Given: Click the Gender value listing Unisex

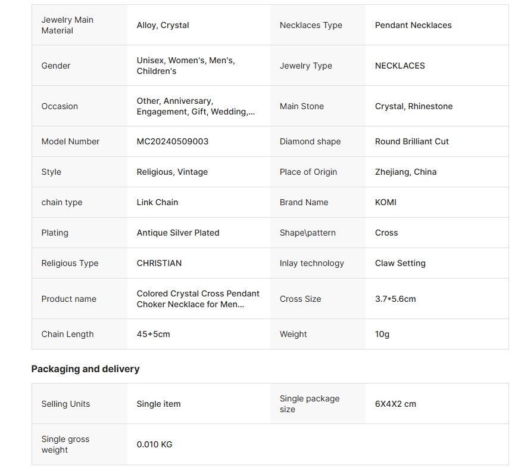Looking at the screenshot, I should (185, 66).
